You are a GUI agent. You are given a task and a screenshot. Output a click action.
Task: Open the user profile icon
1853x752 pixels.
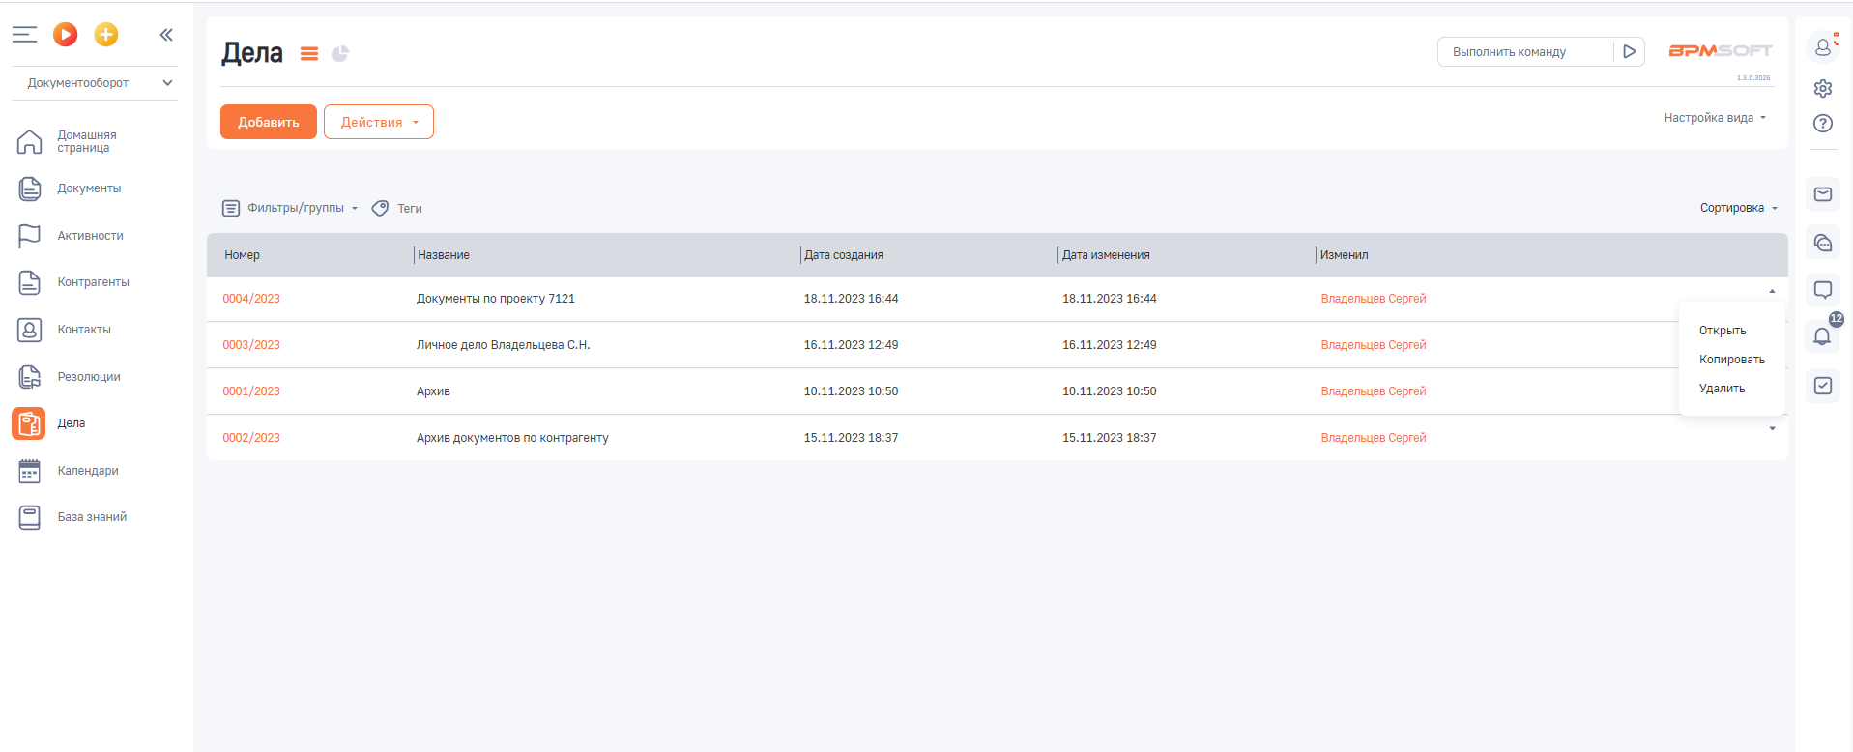point(1823,46)
